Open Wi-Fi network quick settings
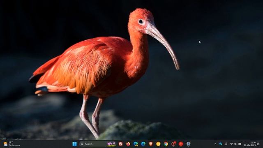 click(x=232, y=144)
